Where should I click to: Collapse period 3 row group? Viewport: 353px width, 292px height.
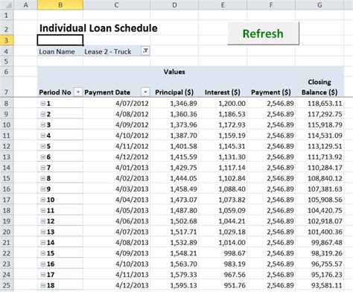tap(43, 125)
